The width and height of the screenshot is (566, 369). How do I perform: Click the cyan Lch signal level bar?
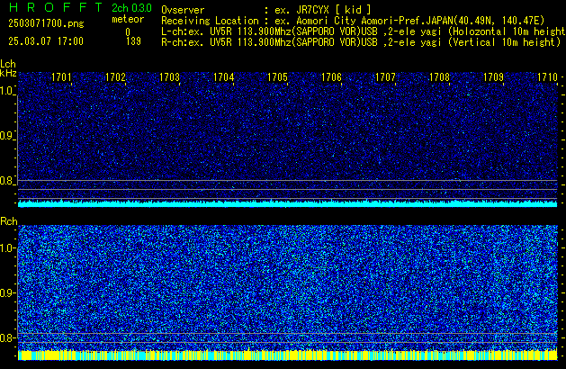point(288,203)
